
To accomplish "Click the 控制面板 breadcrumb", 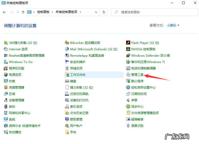I will (43, 12).
